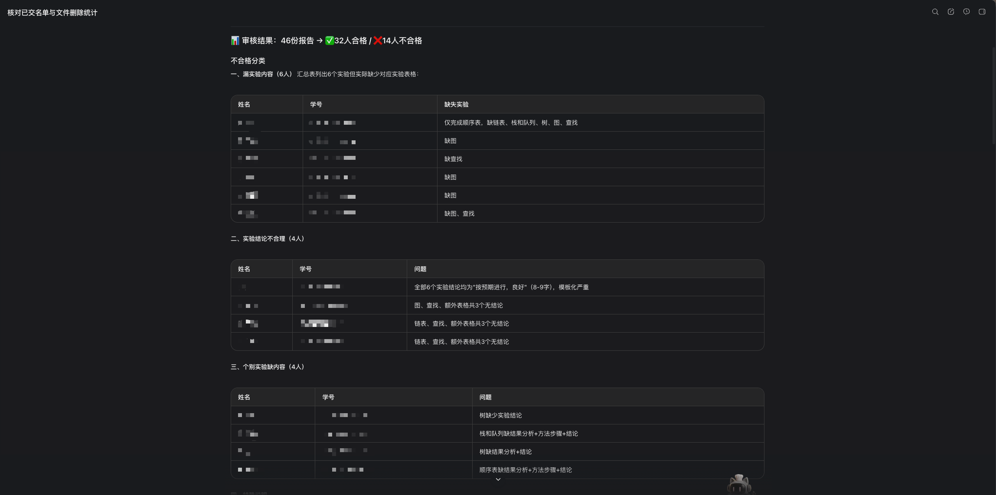Screen dimensions: 996x495
Task: Open the chat history clock icon
Action: (x=967, y=12)
